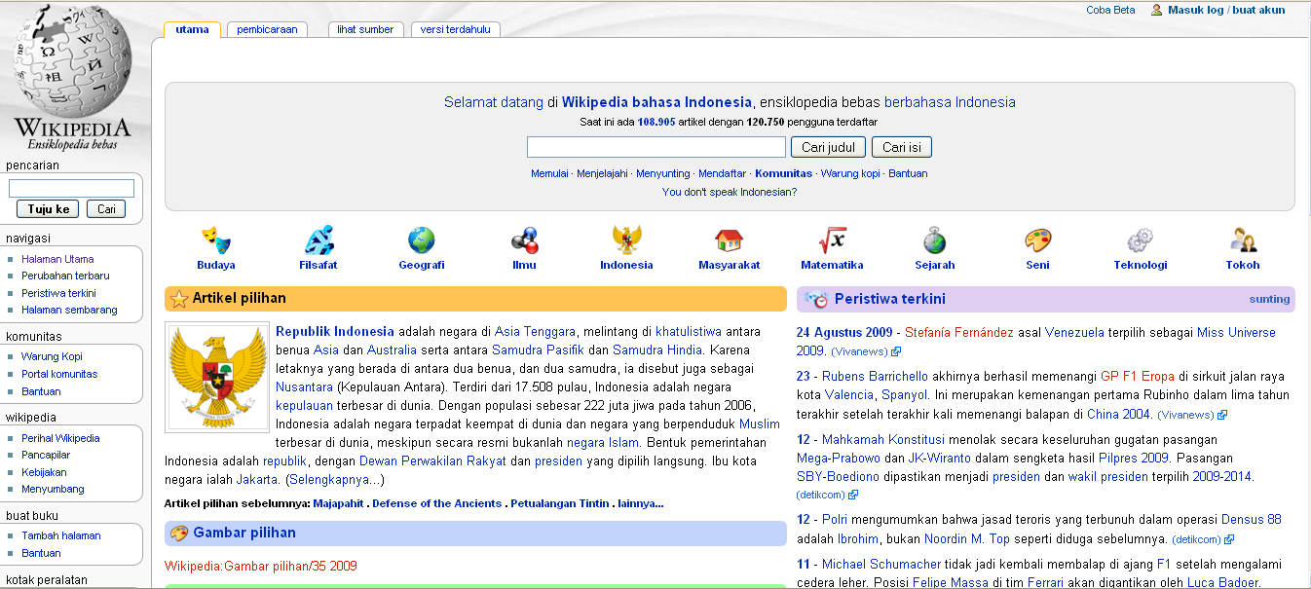Screen dimensions: 1311x589
Task: Click the sidebar Tuju ke button
Action: (48, 208)
